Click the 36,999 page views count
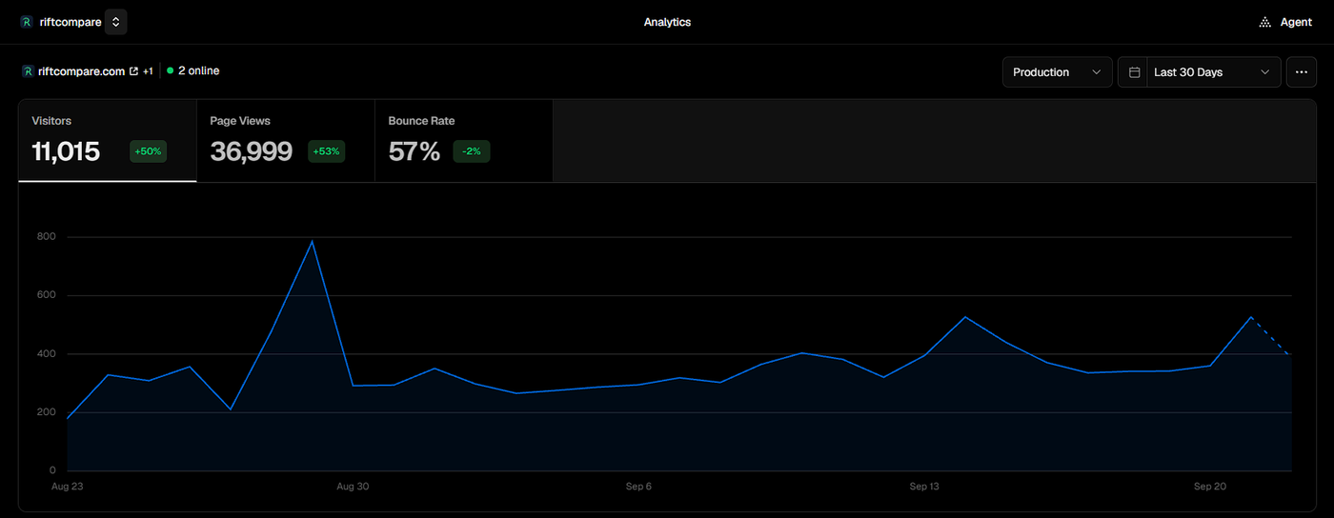Viewport: 1334px width, 518px height. 252,151
